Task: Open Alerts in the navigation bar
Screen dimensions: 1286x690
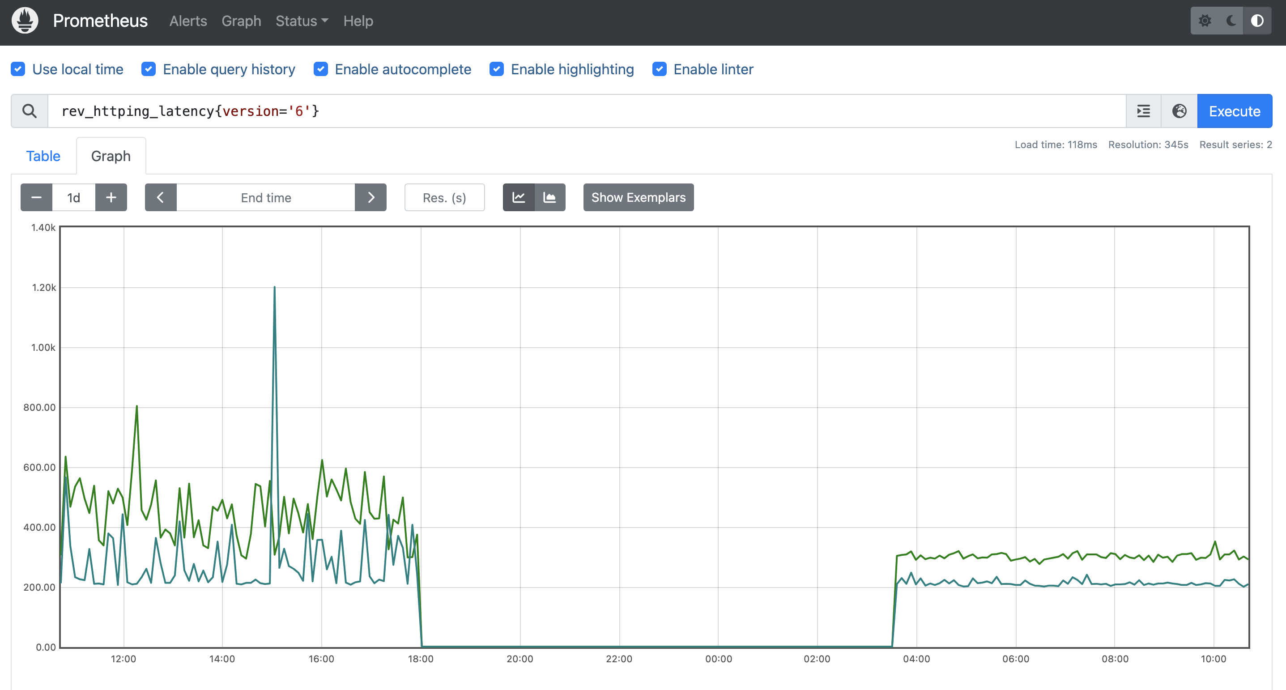Action: click(187, 21)
